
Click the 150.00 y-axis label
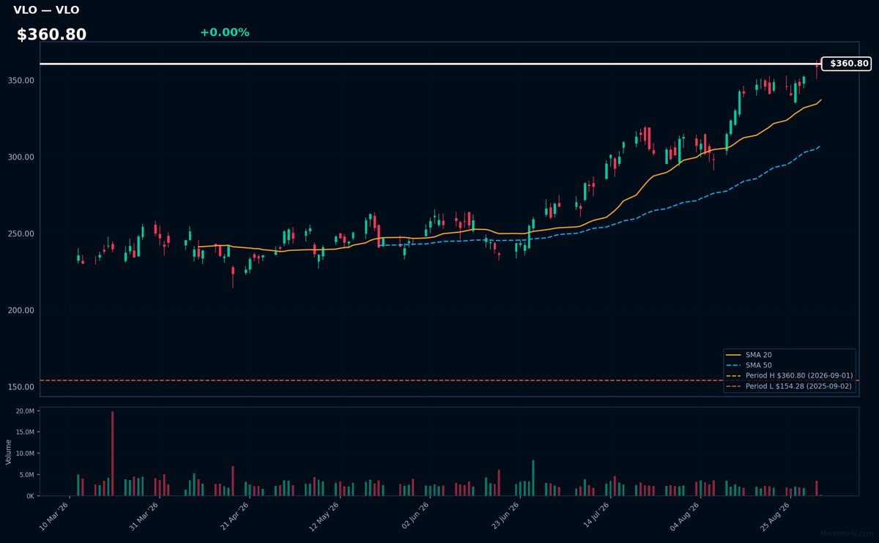click(x=22, y=387)
